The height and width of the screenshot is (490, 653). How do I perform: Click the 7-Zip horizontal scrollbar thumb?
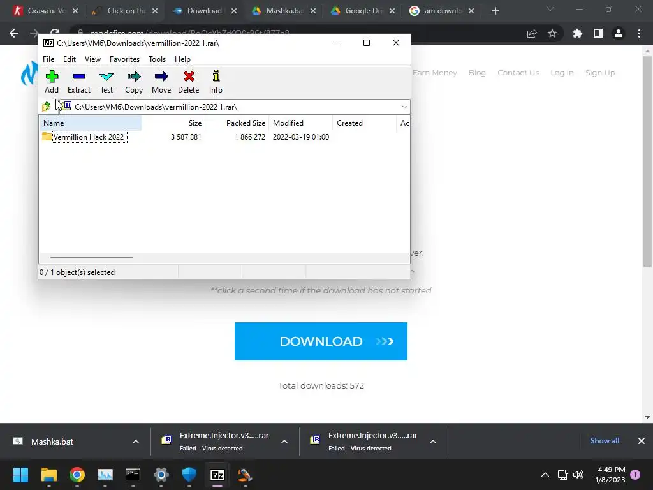tap(91, 258)
